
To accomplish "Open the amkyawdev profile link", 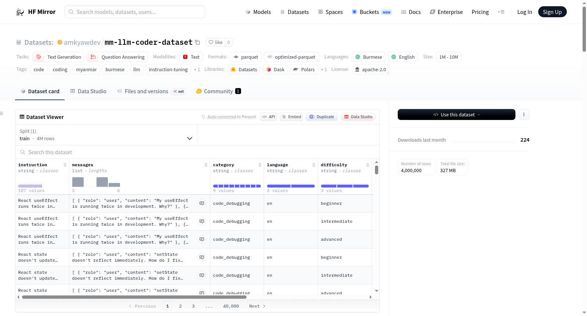I will [x=82, y=42].
